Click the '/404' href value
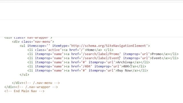 click(x=86, y=66)
